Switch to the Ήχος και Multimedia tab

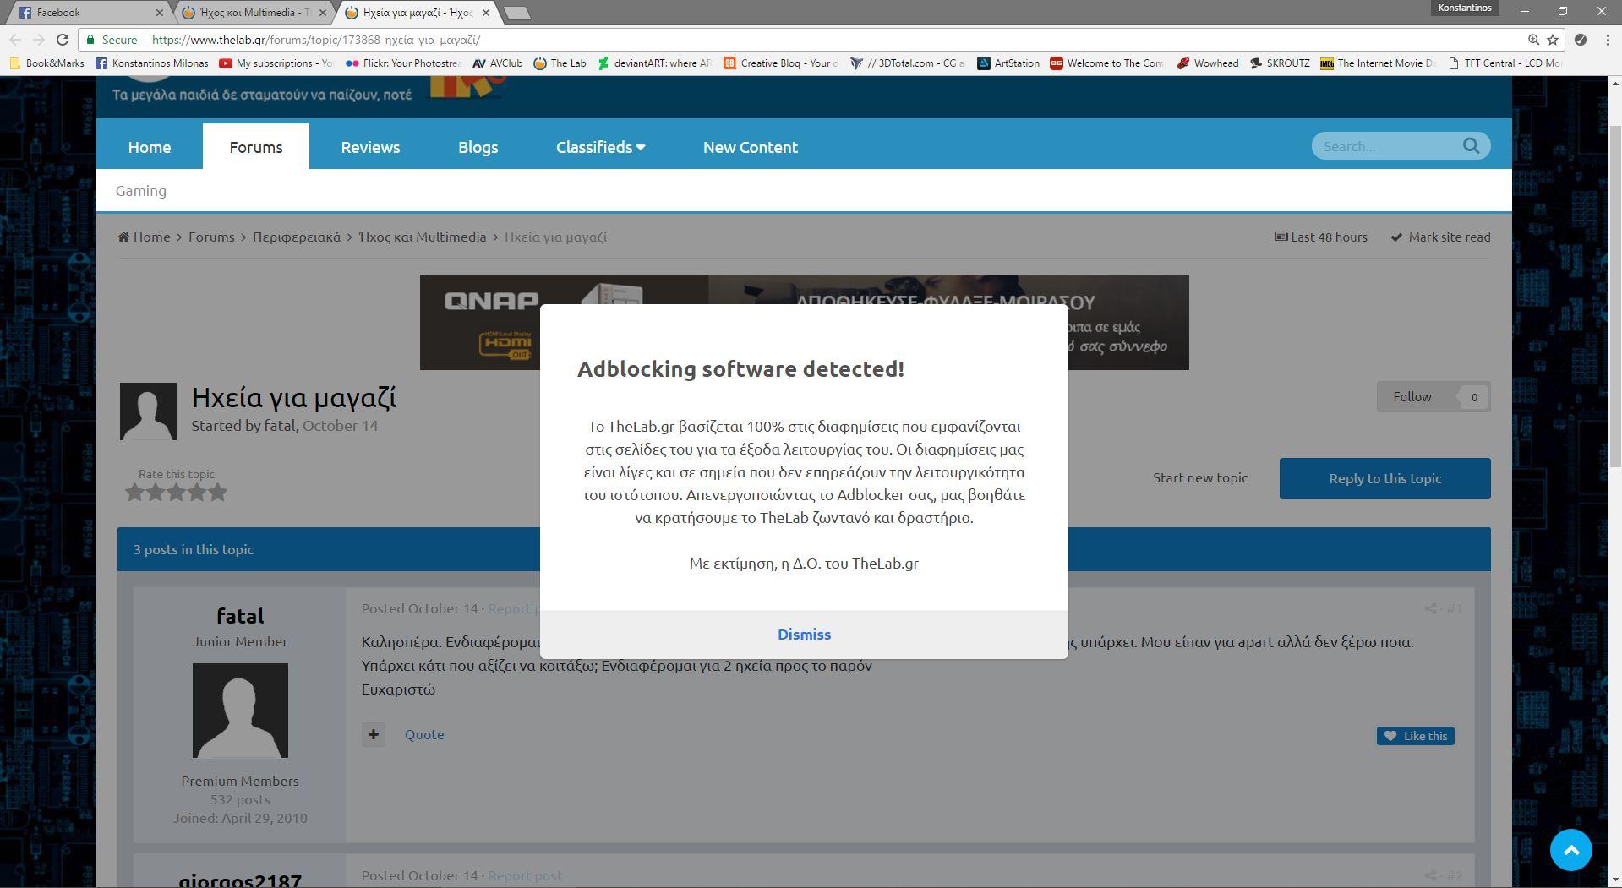coord(254,13)
